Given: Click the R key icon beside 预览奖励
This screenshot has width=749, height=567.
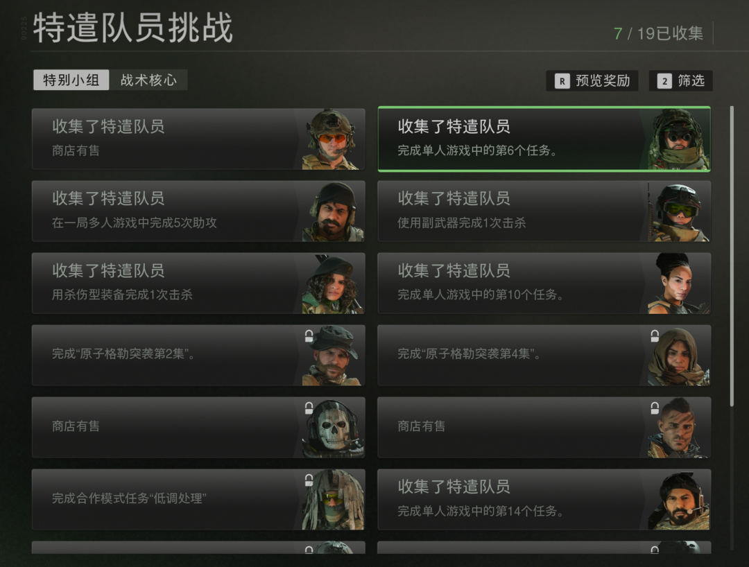Looking at the screenshot, I should click(x=562, y=81).
